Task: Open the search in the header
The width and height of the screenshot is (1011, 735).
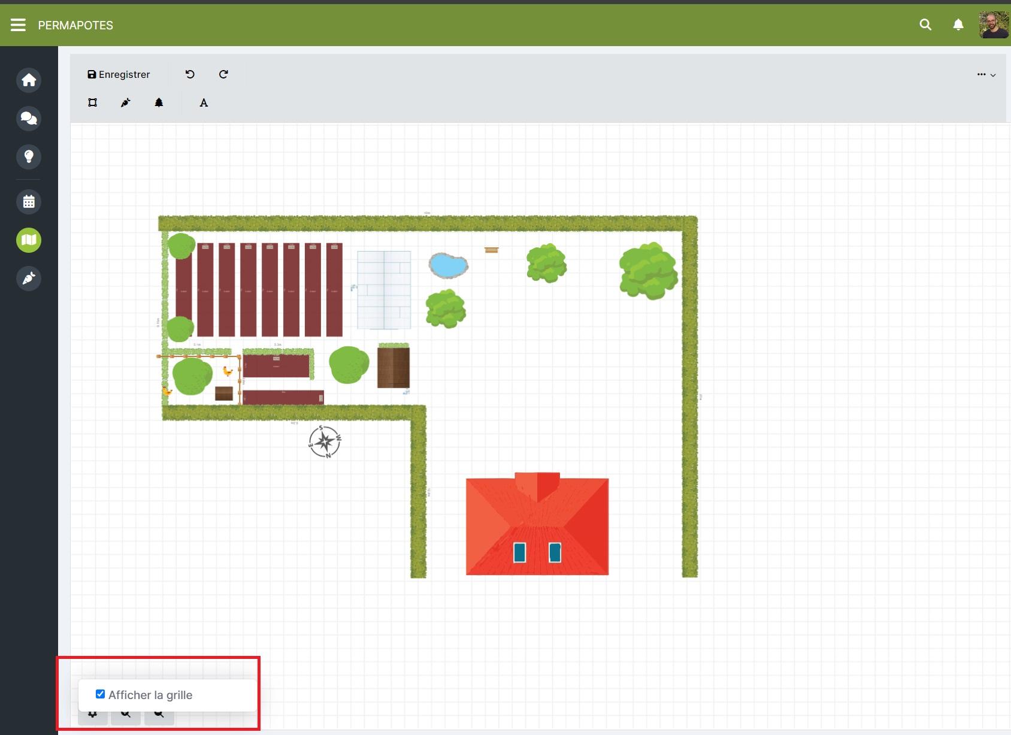Action: click(x=925, y=25)
